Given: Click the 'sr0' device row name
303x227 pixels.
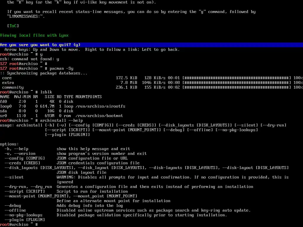Looking at the screenshot, I should [x=4, y=116].
